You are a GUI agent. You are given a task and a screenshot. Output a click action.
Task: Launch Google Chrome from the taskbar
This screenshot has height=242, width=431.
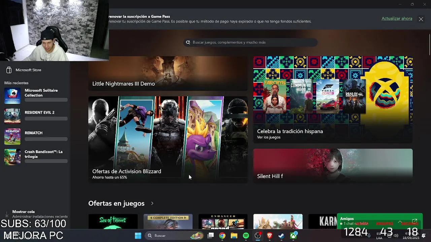coord(222,236)
